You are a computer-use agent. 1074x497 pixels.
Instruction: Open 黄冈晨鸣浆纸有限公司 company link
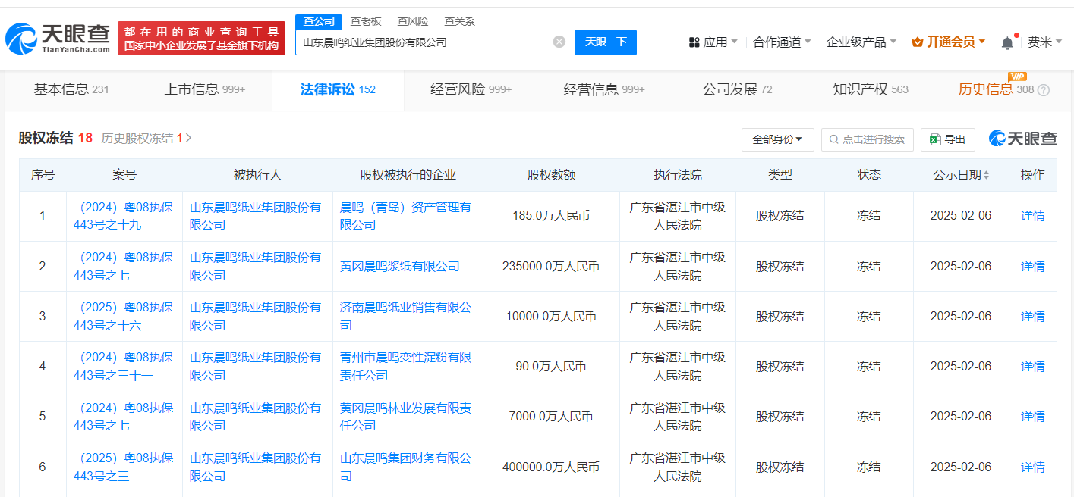click(x=399, y=266)
